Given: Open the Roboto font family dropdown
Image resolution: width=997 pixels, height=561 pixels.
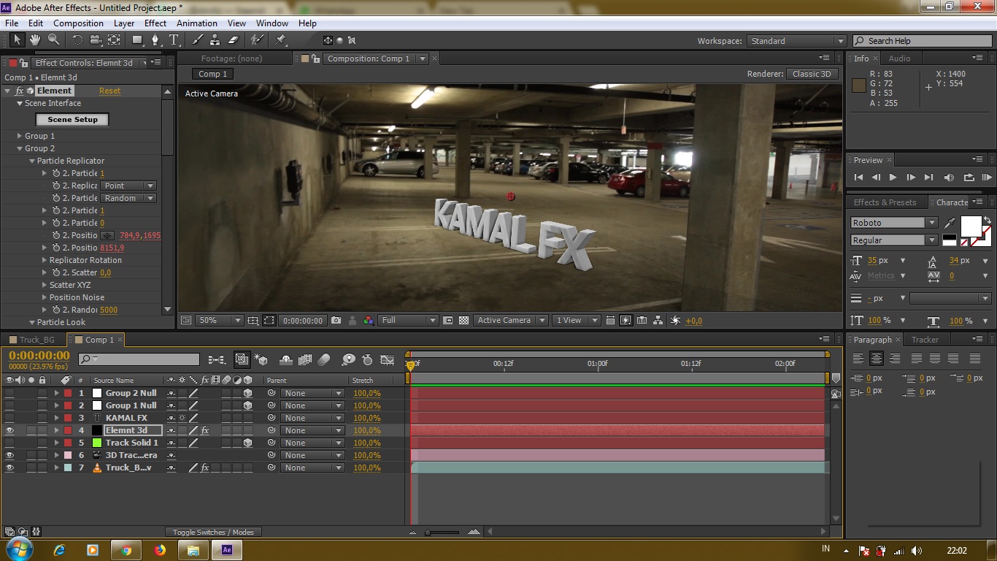Looking at the screenshot, I should coord(893,223).
